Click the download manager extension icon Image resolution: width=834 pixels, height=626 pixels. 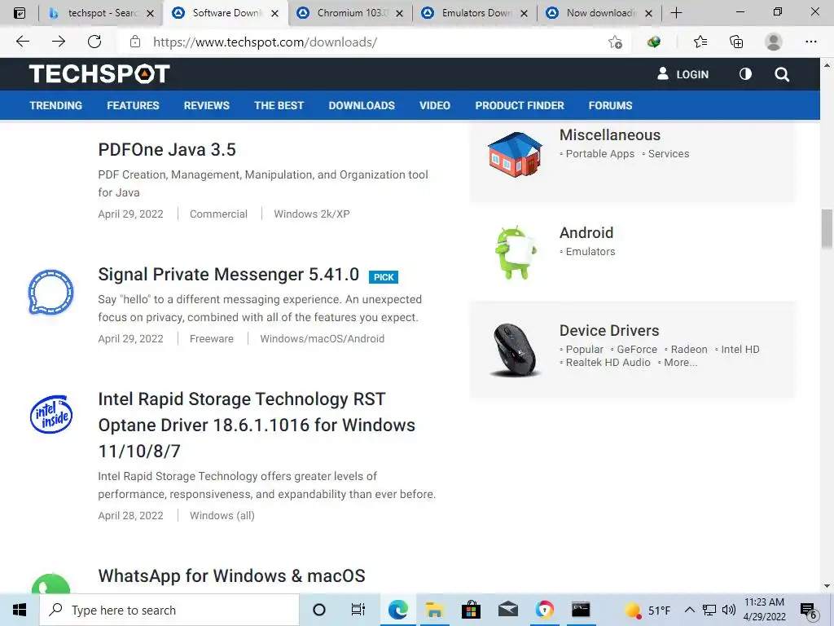654,42
